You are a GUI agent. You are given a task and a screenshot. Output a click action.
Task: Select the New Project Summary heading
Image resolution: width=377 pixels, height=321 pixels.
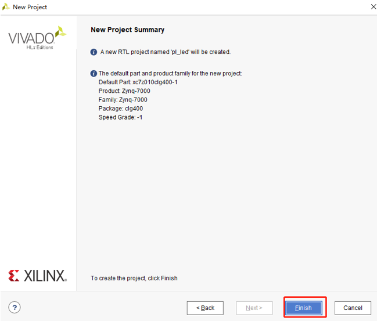point(127,30)
